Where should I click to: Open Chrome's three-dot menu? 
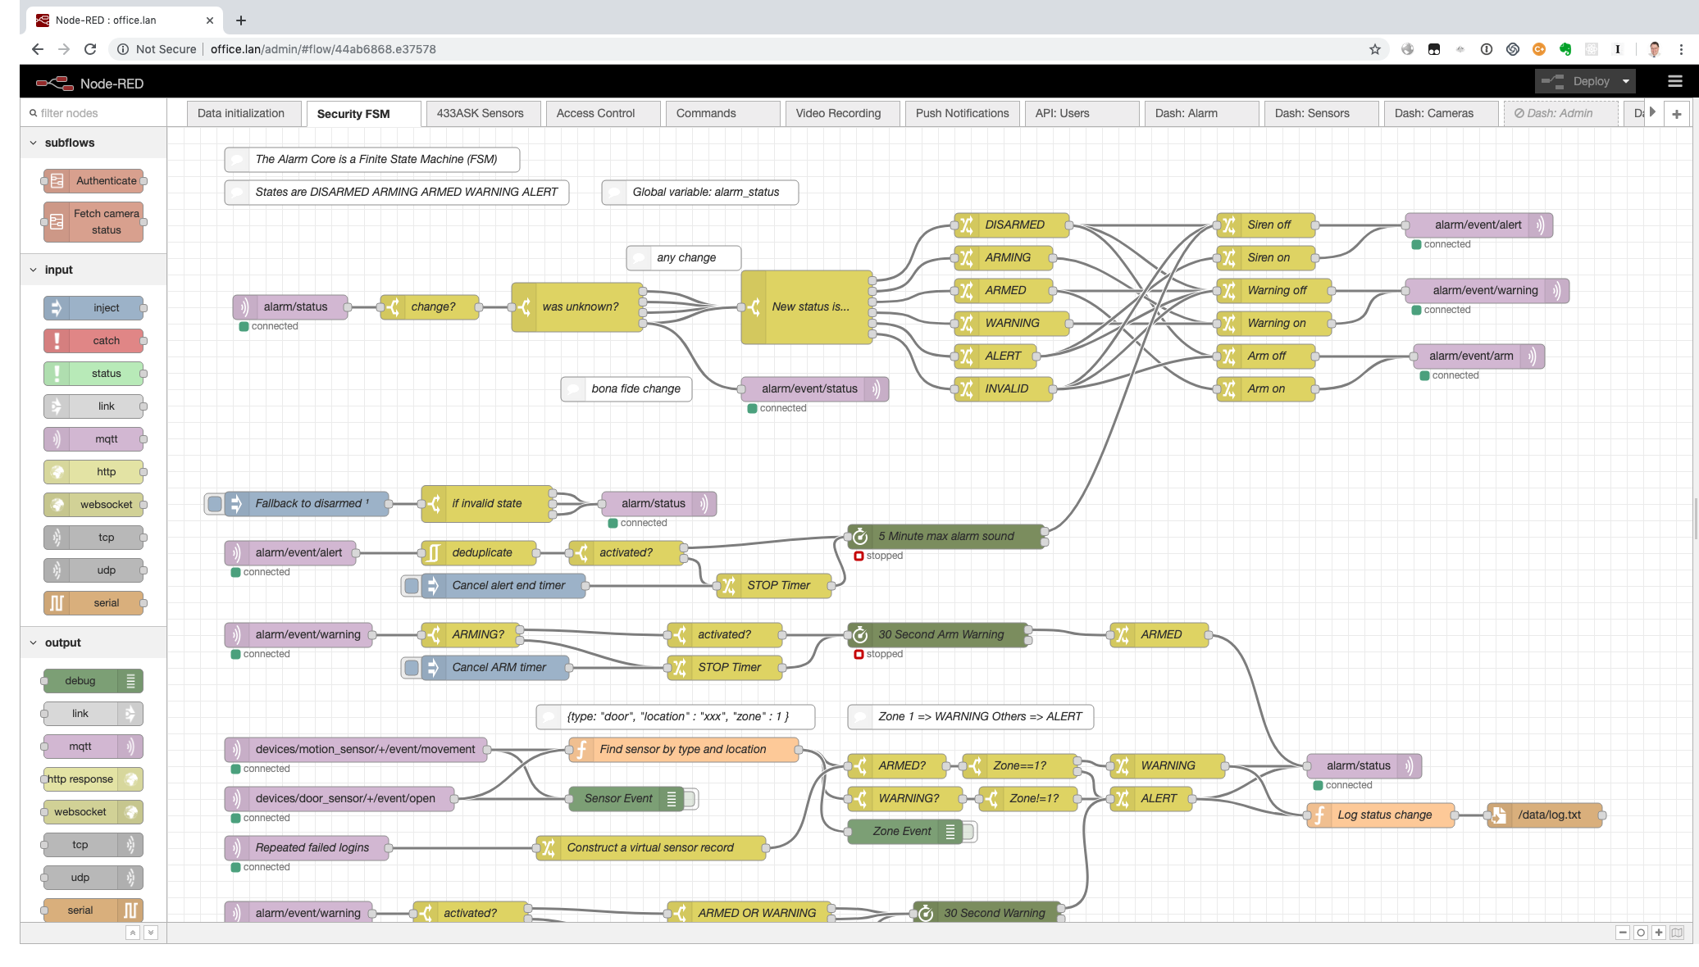(x=1681, y=49)
